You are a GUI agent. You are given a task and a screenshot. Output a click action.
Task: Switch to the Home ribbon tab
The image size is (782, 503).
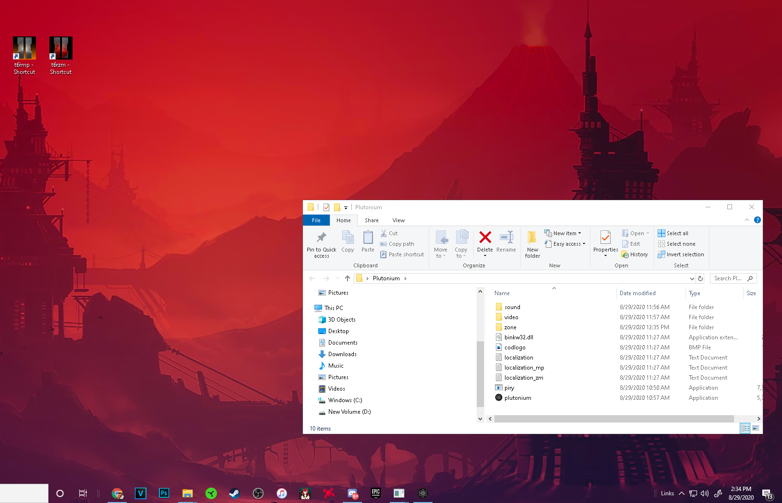coord(344,220)
